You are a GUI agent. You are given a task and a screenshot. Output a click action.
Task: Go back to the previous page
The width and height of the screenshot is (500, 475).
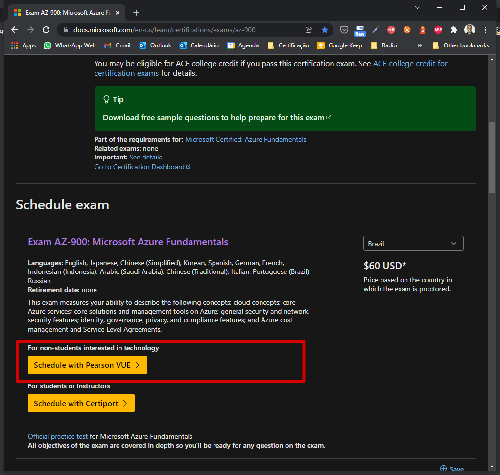coord(15,30)
